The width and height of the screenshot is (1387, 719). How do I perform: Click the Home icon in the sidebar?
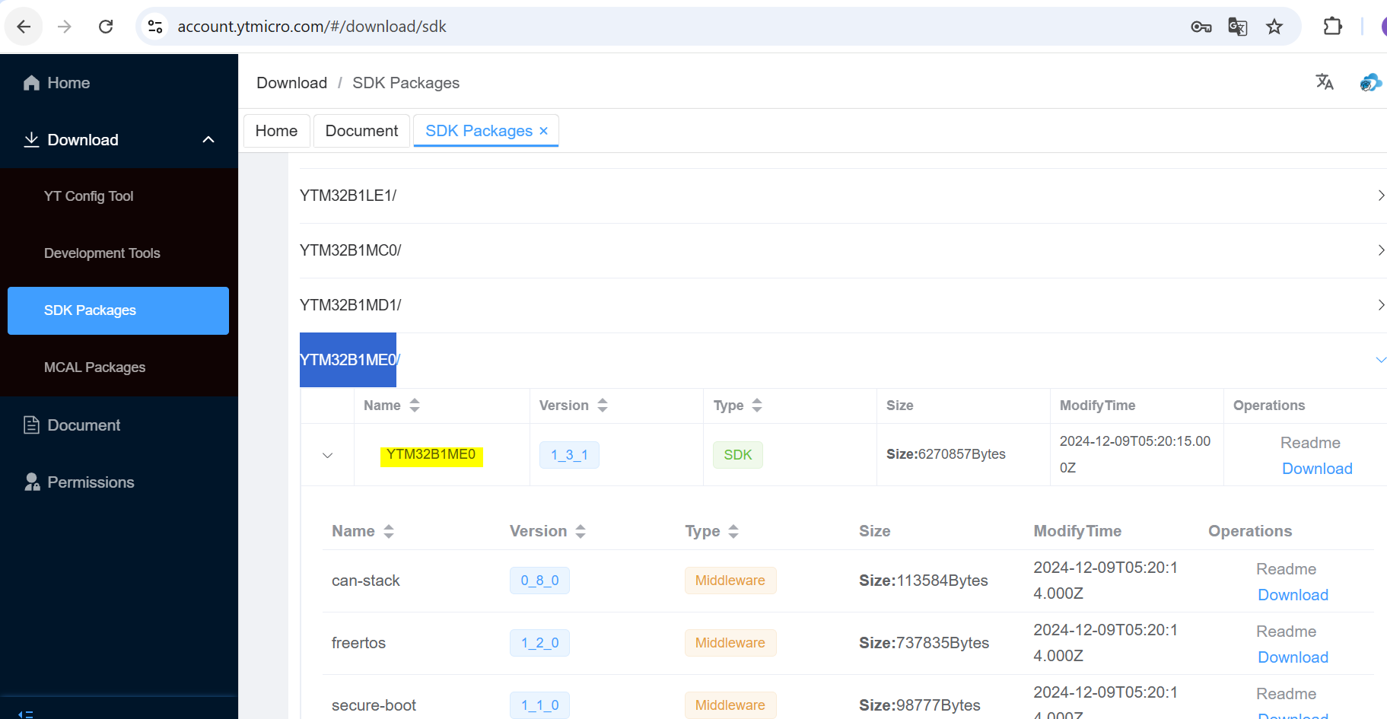coord(30,82)
